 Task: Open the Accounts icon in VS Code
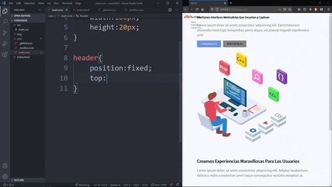[5, 166]
